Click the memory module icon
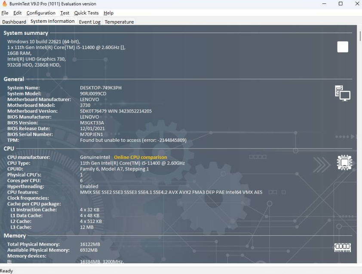Screen dimensions: 362x274 pyautogui.click(x=343, y=247)
